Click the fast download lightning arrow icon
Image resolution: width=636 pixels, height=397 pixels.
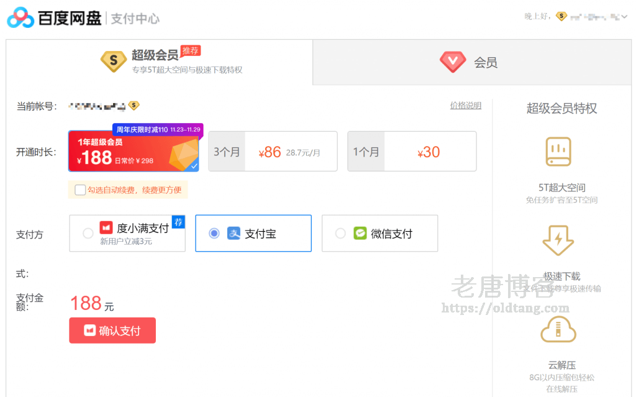tap(558, 240)
